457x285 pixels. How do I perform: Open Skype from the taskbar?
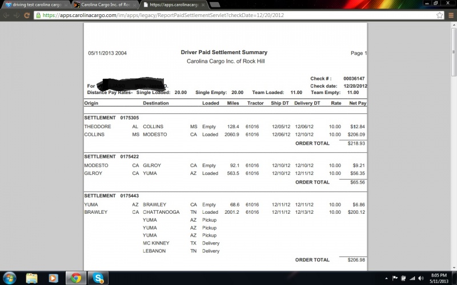pyautogui.click(x=98, y=278)
